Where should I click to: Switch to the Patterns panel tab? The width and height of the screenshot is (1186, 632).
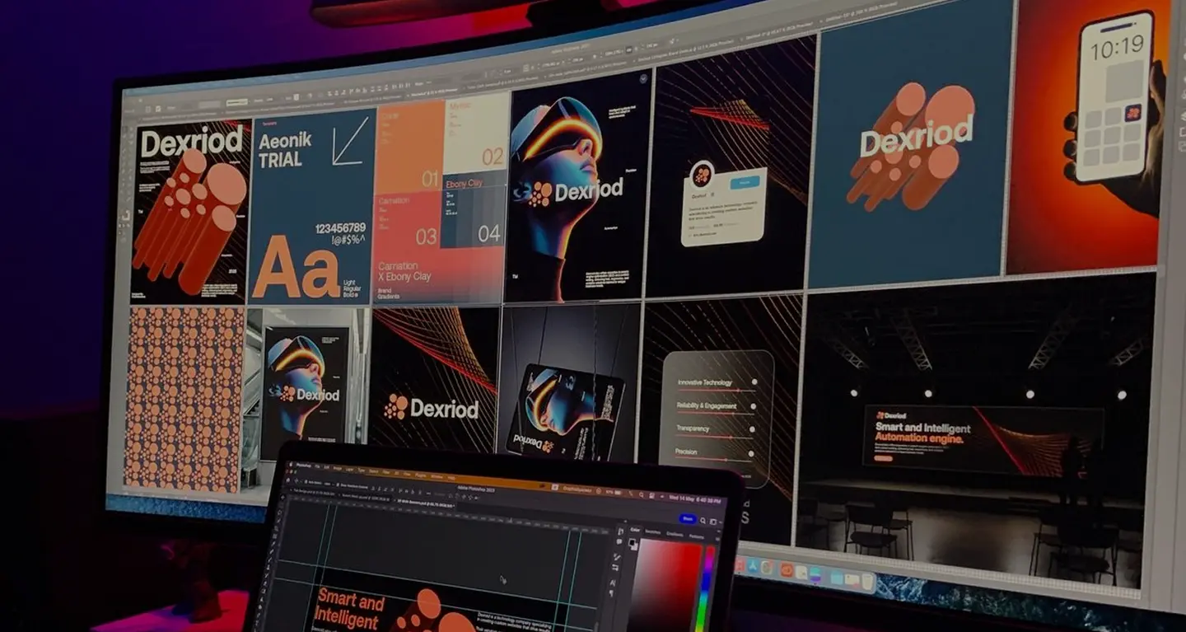coord(697,536)
